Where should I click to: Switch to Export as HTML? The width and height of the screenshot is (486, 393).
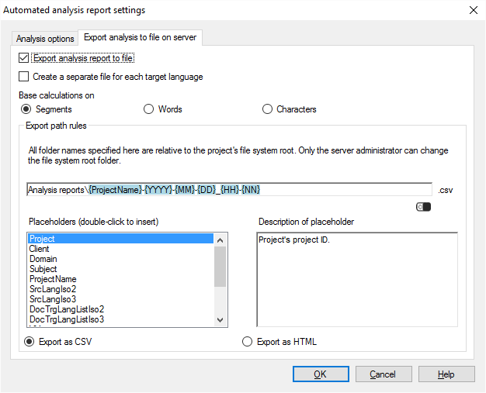[248, 342]
